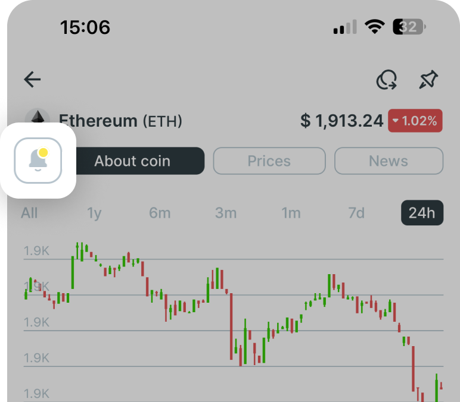
Task: Tap the Ethereum logo icon
Action: 39,118
